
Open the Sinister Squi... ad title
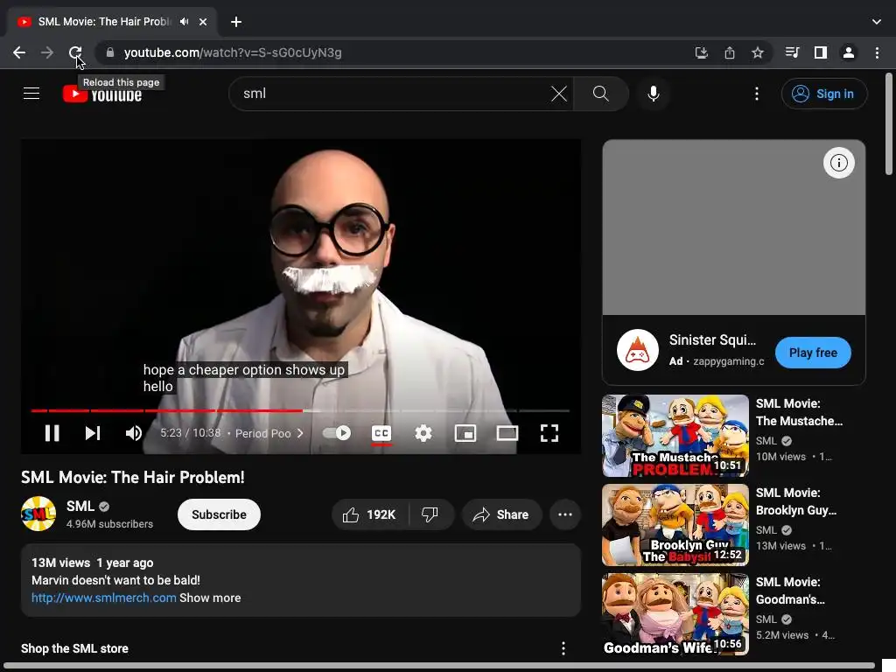(x=712, y=340)
